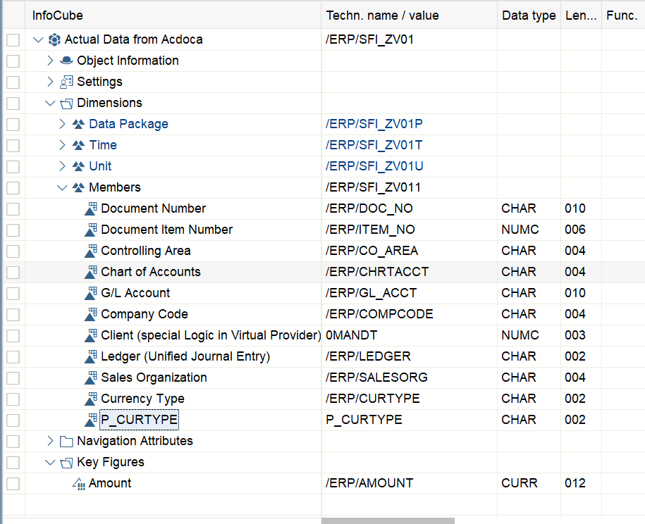Click the characteristic icon for Sales Organization

coord(90,378)
